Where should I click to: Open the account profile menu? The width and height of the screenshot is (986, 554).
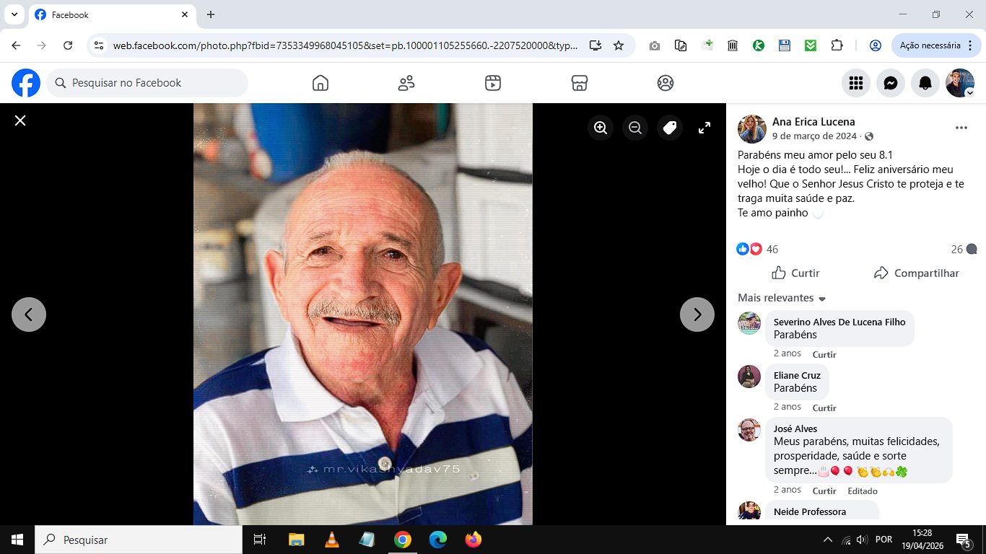pos(960,84)
